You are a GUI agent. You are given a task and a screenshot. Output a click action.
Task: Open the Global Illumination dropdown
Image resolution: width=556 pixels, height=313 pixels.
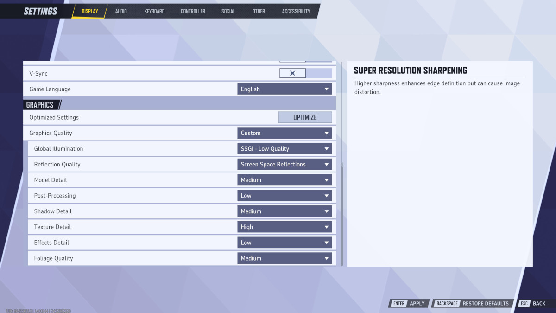[284, 148]
